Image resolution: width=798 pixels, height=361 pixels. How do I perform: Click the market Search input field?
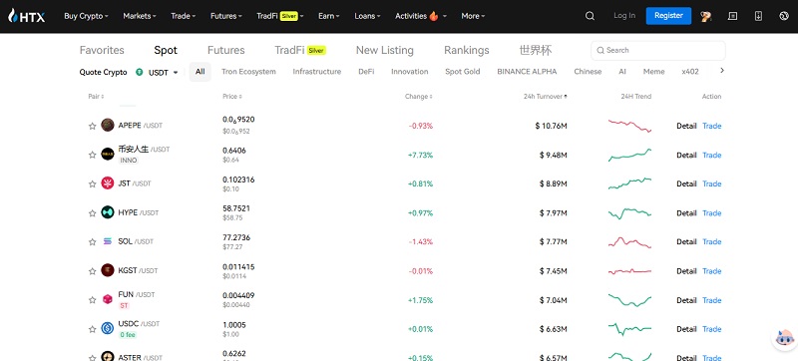pos(658,50)
